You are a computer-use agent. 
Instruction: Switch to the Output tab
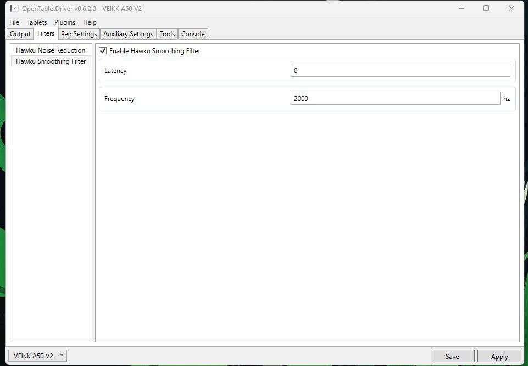(x=20, y=33)
